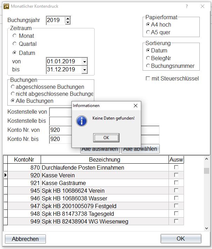This screenshot has height=249, width=212.
Task: Click the 'Alle auswählen' button
Action: coord(100,150)
